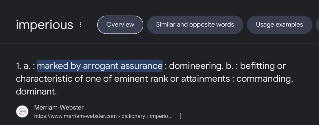Click the "1. a." sense label
This screenshot has height=125, width=319.
(x=24, y=66)
